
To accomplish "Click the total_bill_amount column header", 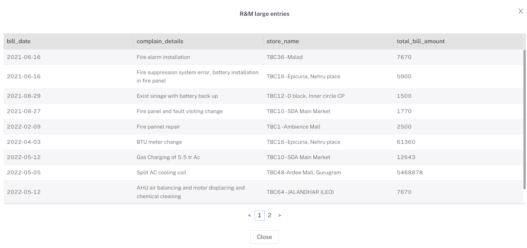I will pos(421,41).
